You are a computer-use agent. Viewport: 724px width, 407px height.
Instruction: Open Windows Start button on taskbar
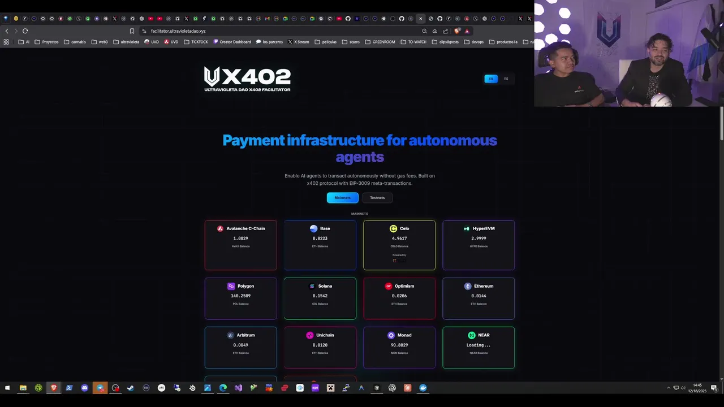(x=7, y=388)
